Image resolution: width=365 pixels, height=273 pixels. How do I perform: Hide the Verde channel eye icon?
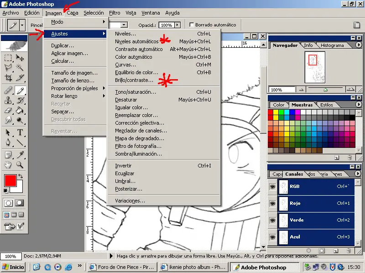click(272, 220)
